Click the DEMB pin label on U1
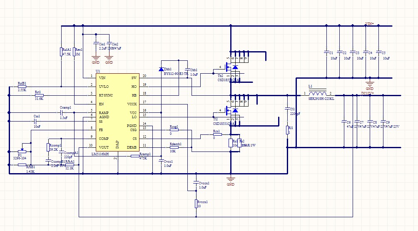Viewport: 418px width, 231px height. tap(132, 147)
